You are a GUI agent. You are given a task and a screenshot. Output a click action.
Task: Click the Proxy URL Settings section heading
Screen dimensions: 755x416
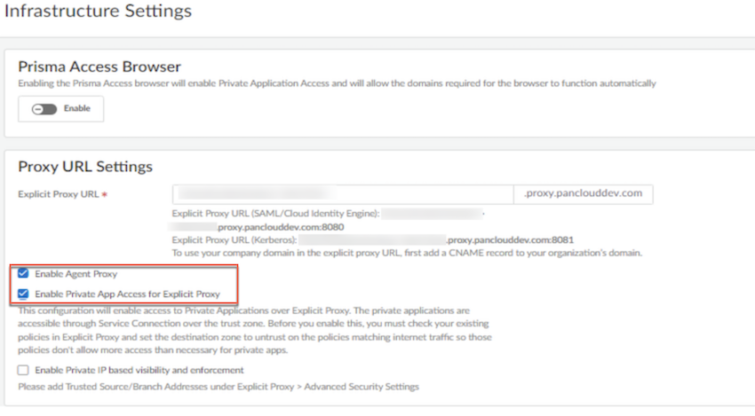click(85, 167)
